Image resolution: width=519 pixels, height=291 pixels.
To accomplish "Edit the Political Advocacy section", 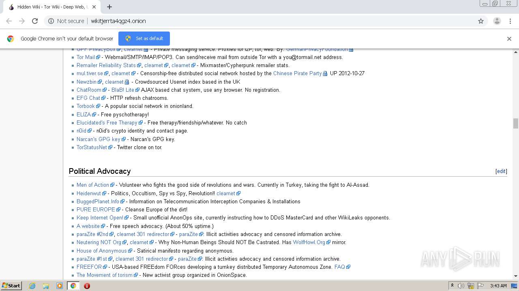I will (x=501, y=171).
